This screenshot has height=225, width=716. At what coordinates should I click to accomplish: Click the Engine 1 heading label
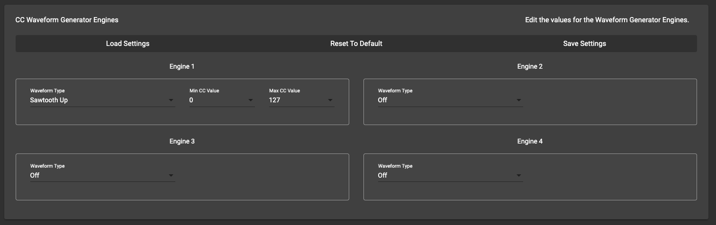[x=182, y=67]
